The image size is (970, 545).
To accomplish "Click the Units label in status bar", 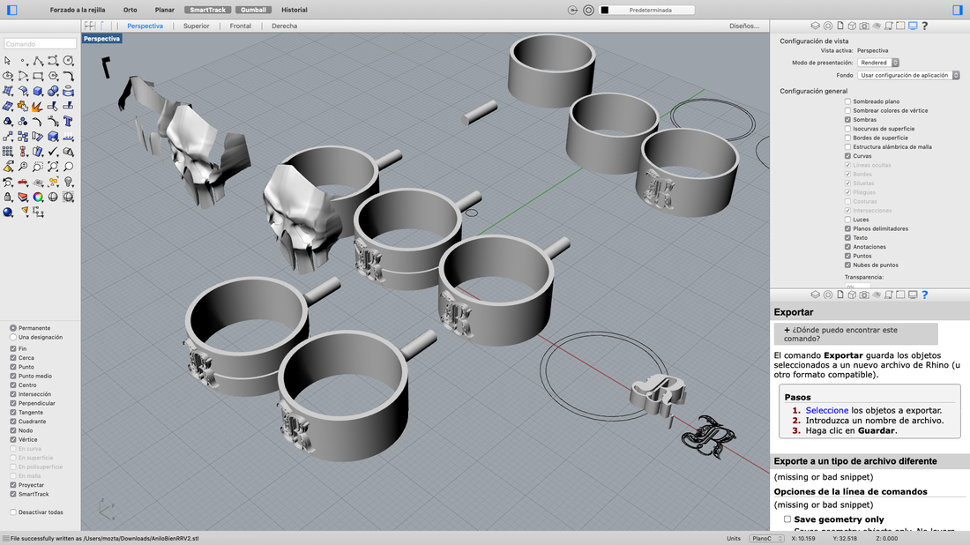I will tap(734, 538).
